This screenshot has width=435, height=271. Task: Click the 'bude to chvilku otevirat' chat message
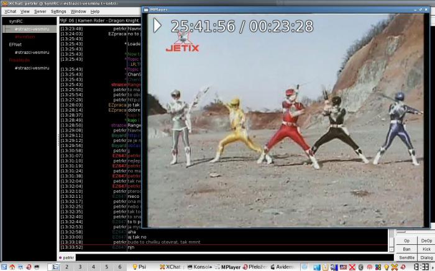point(164,242)
